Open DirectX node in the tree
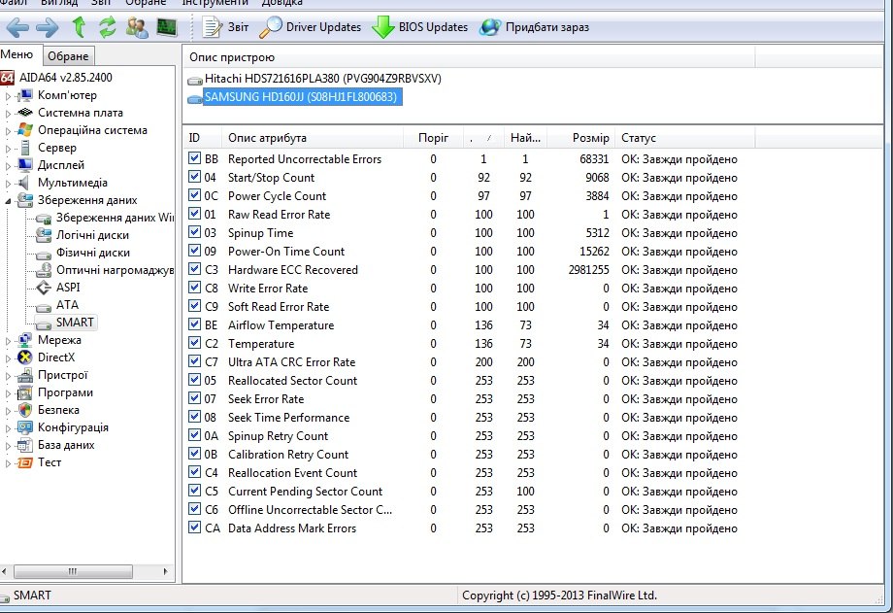This screenshot has height=613, width=893. click(55, 358)
